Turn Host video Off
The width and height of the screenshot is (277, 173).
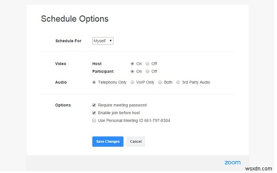(148, 64)
